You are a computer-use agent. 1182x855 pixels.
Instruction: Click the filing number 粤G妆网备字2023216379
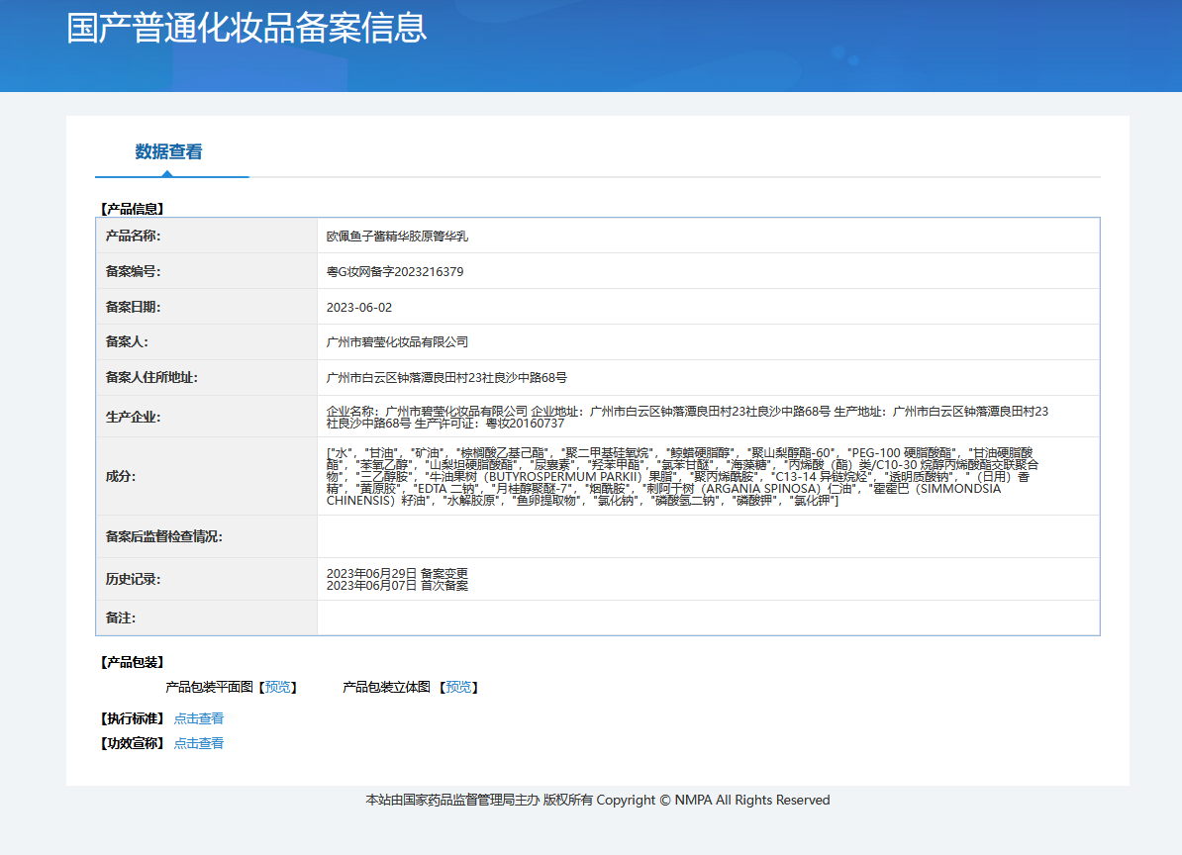(x=395, y=272)
